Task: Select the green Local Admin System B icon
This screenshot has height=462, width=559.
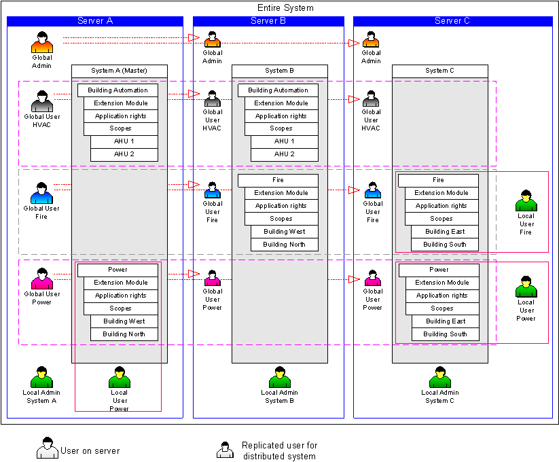Action: tap(279, 378)
